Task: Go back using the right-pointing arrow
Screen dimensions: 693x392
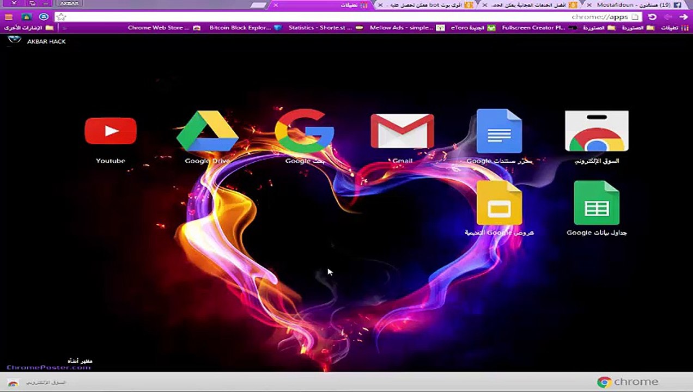Action: (x=683, y=17)
